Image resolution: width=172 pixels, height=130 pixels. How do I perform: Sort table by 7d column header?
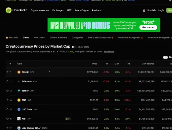pos(129,64)
